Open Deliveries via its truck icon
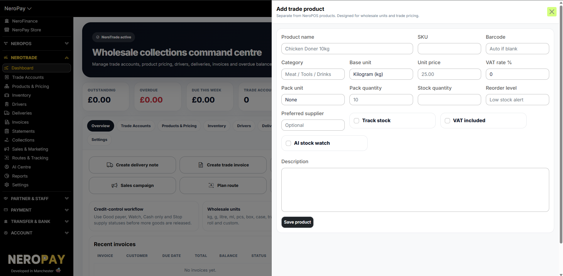Screen dimensions: 563x276 click(x=7, y=113)
